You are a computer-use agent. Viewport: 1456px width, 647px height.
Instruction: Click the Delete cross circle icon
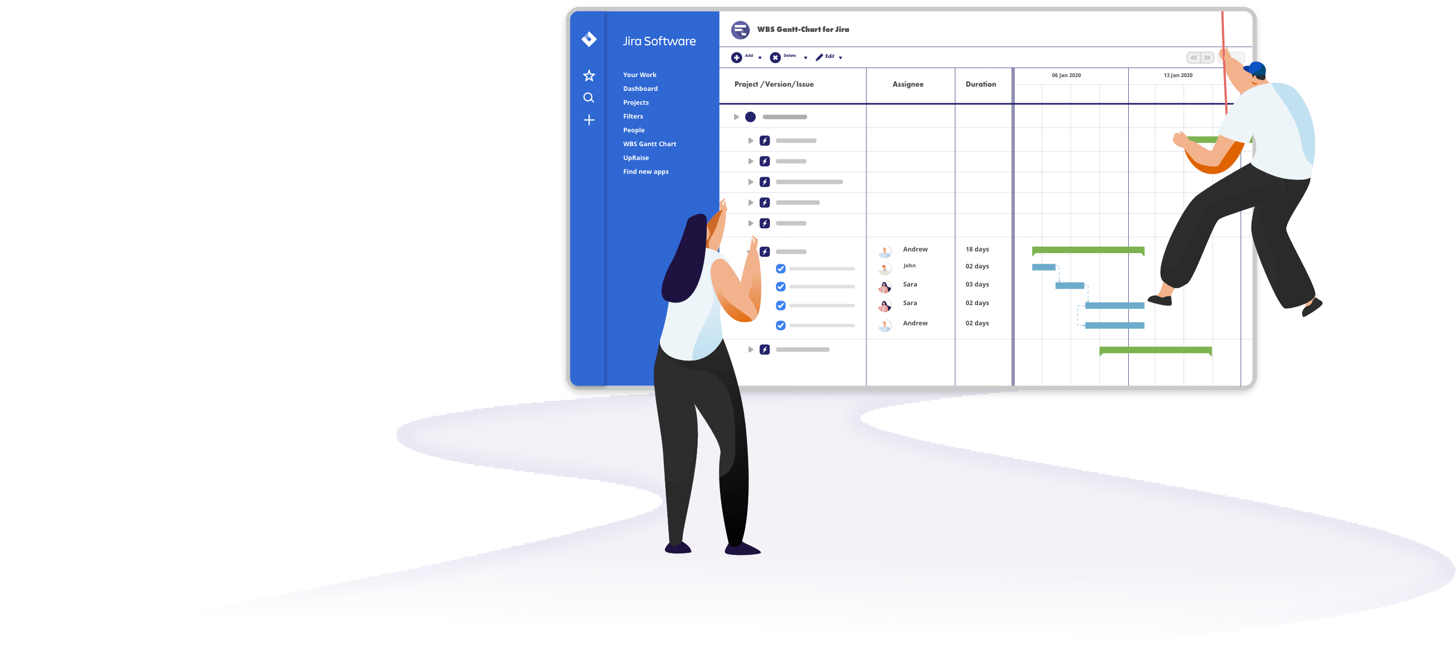tap(775, 57)
